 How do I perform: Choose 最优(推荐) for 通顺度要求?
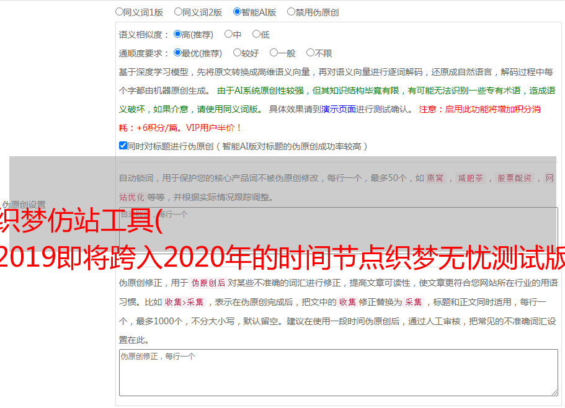click(x=177, y=53)
